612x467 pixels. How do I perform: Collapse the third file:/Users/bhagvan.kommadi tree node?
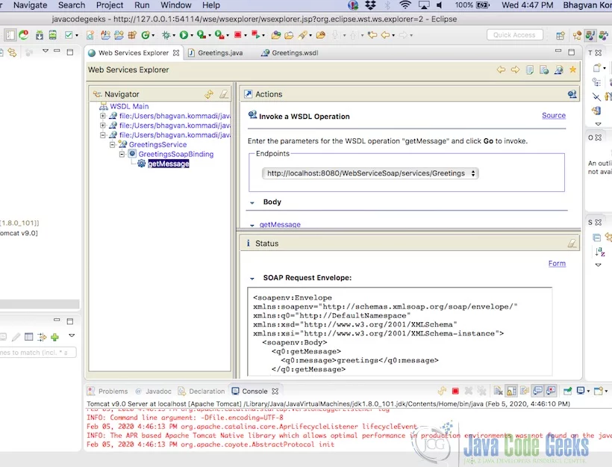tap(103, 134)
